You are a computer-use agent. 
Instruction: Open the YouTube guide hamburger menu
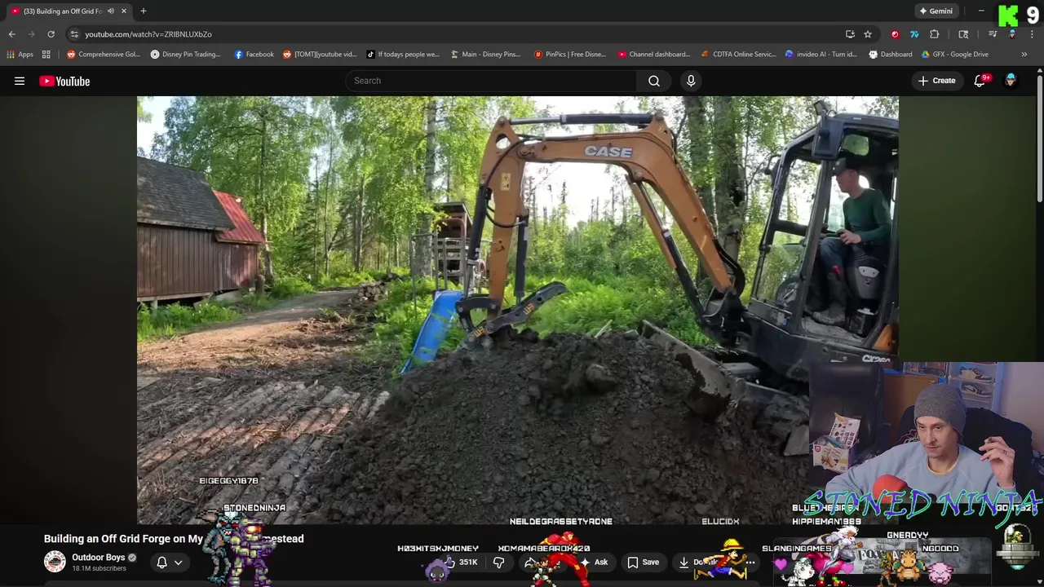(x=20, y=81)
